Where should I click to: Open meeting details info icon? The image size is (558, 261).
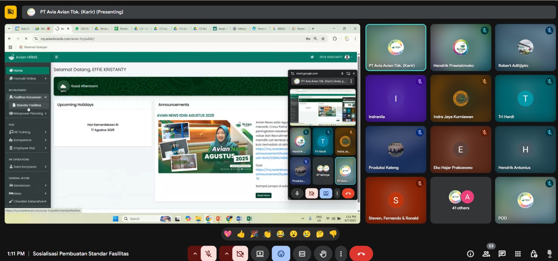click(x=470, y=254)
